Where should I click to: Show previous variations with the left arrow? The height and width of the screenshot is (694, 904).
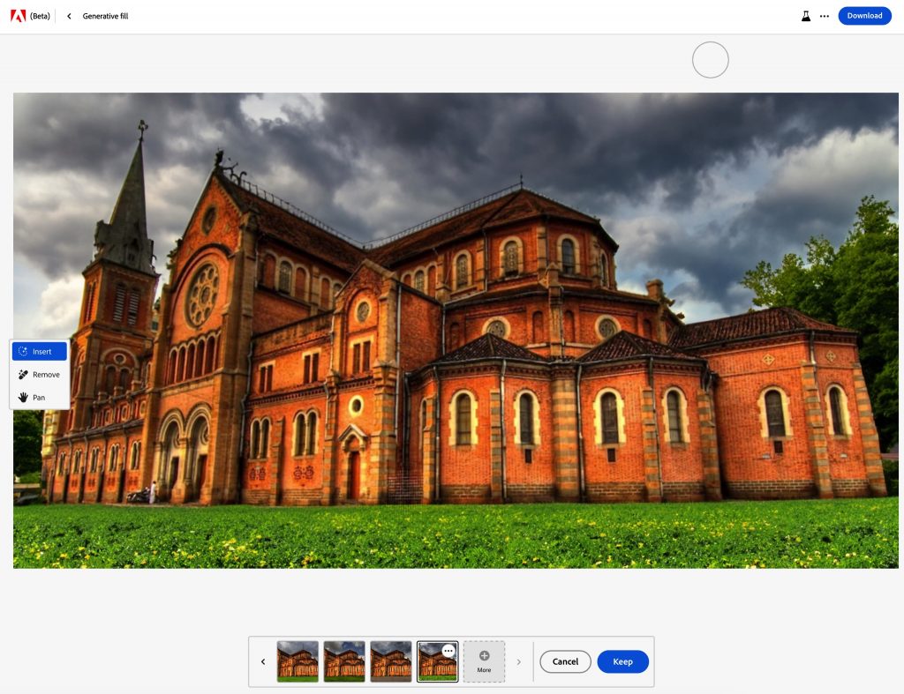262,661
